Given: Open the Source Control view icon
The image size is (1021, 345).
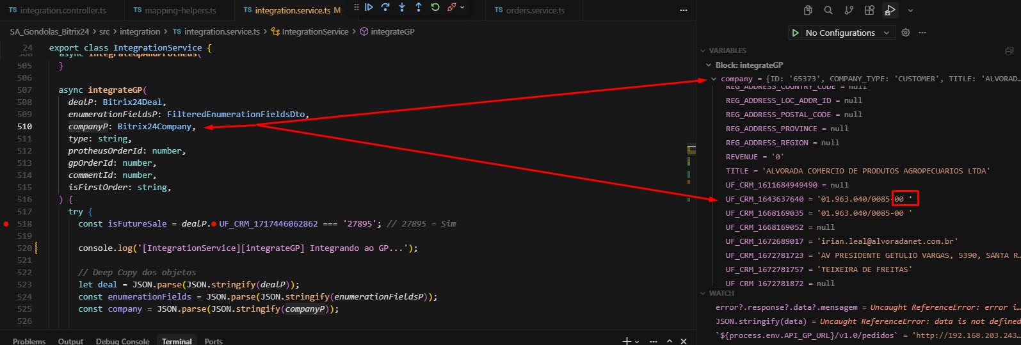Looking at the screenshot, I should coord(849,10).
